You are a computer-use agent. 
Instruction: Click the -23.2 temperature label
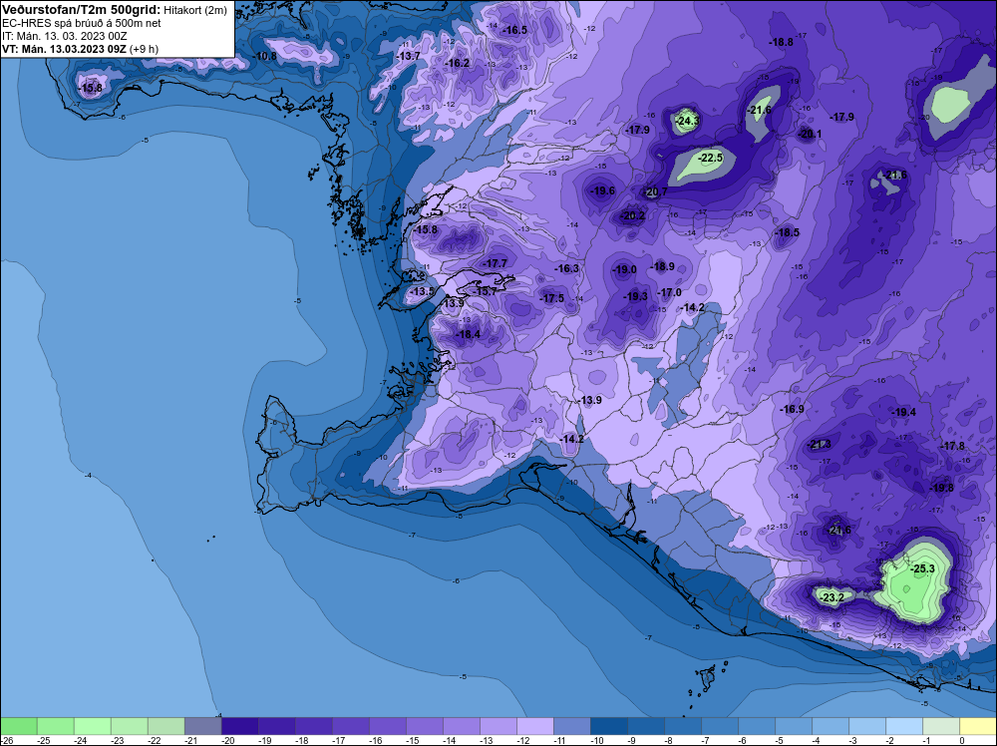coord(831,597)
